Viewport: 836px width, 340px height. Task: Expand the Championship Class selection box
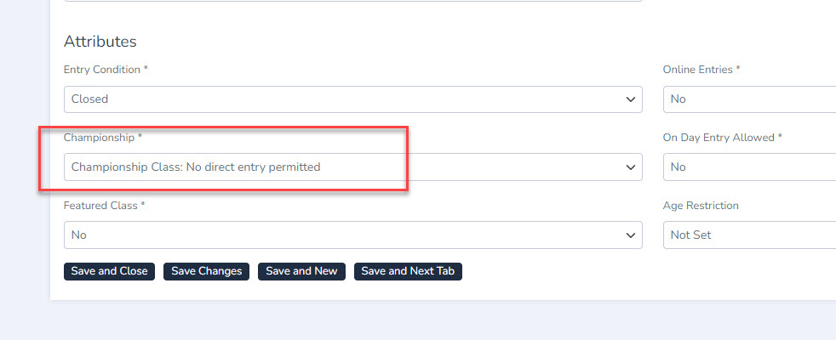click(341, 167)
